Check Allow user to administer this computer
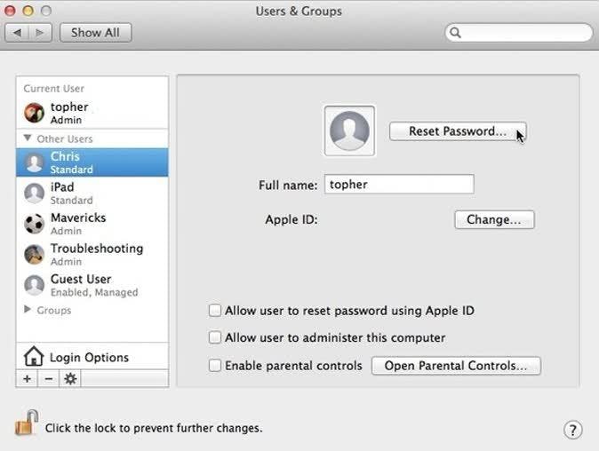This screenshot has height=451, width=599. [x=214, y=337]
